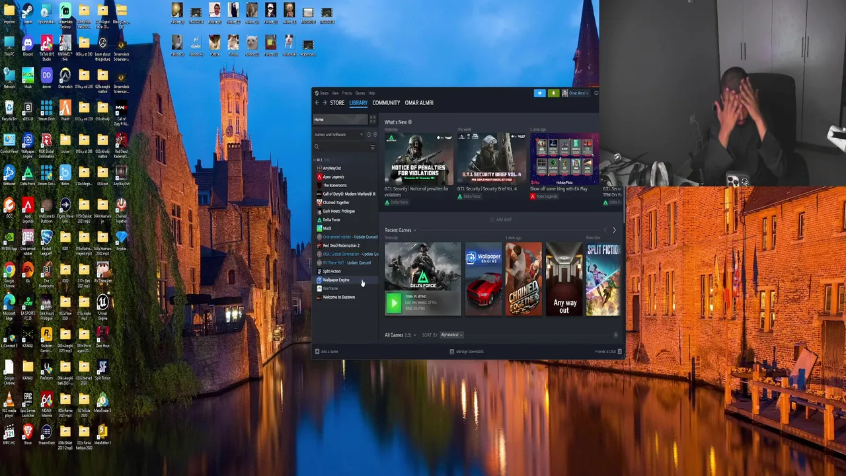This screenshot has height=476, width=846.
Task: Advance Recent Games shelf with right arrow
Action: click(614, 230)
